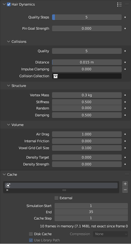Screen dimensions: 131x244
Task: Click the Voxel Grid Cell Size field
Action: 87,148
